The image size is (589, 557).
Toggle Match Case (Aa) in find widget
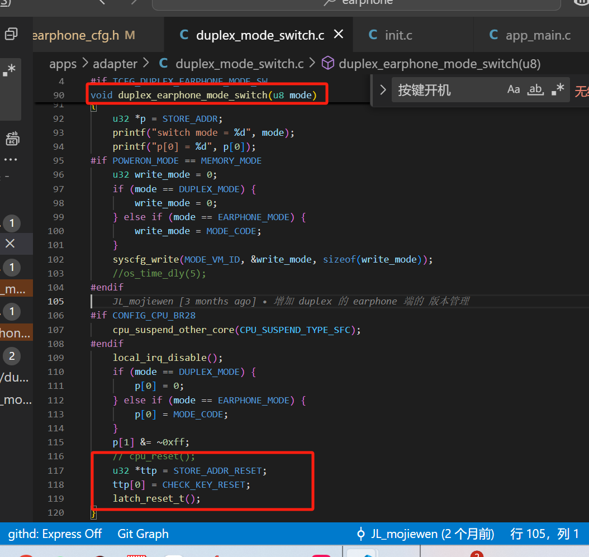pyautogui.click(x=514, y=89)
